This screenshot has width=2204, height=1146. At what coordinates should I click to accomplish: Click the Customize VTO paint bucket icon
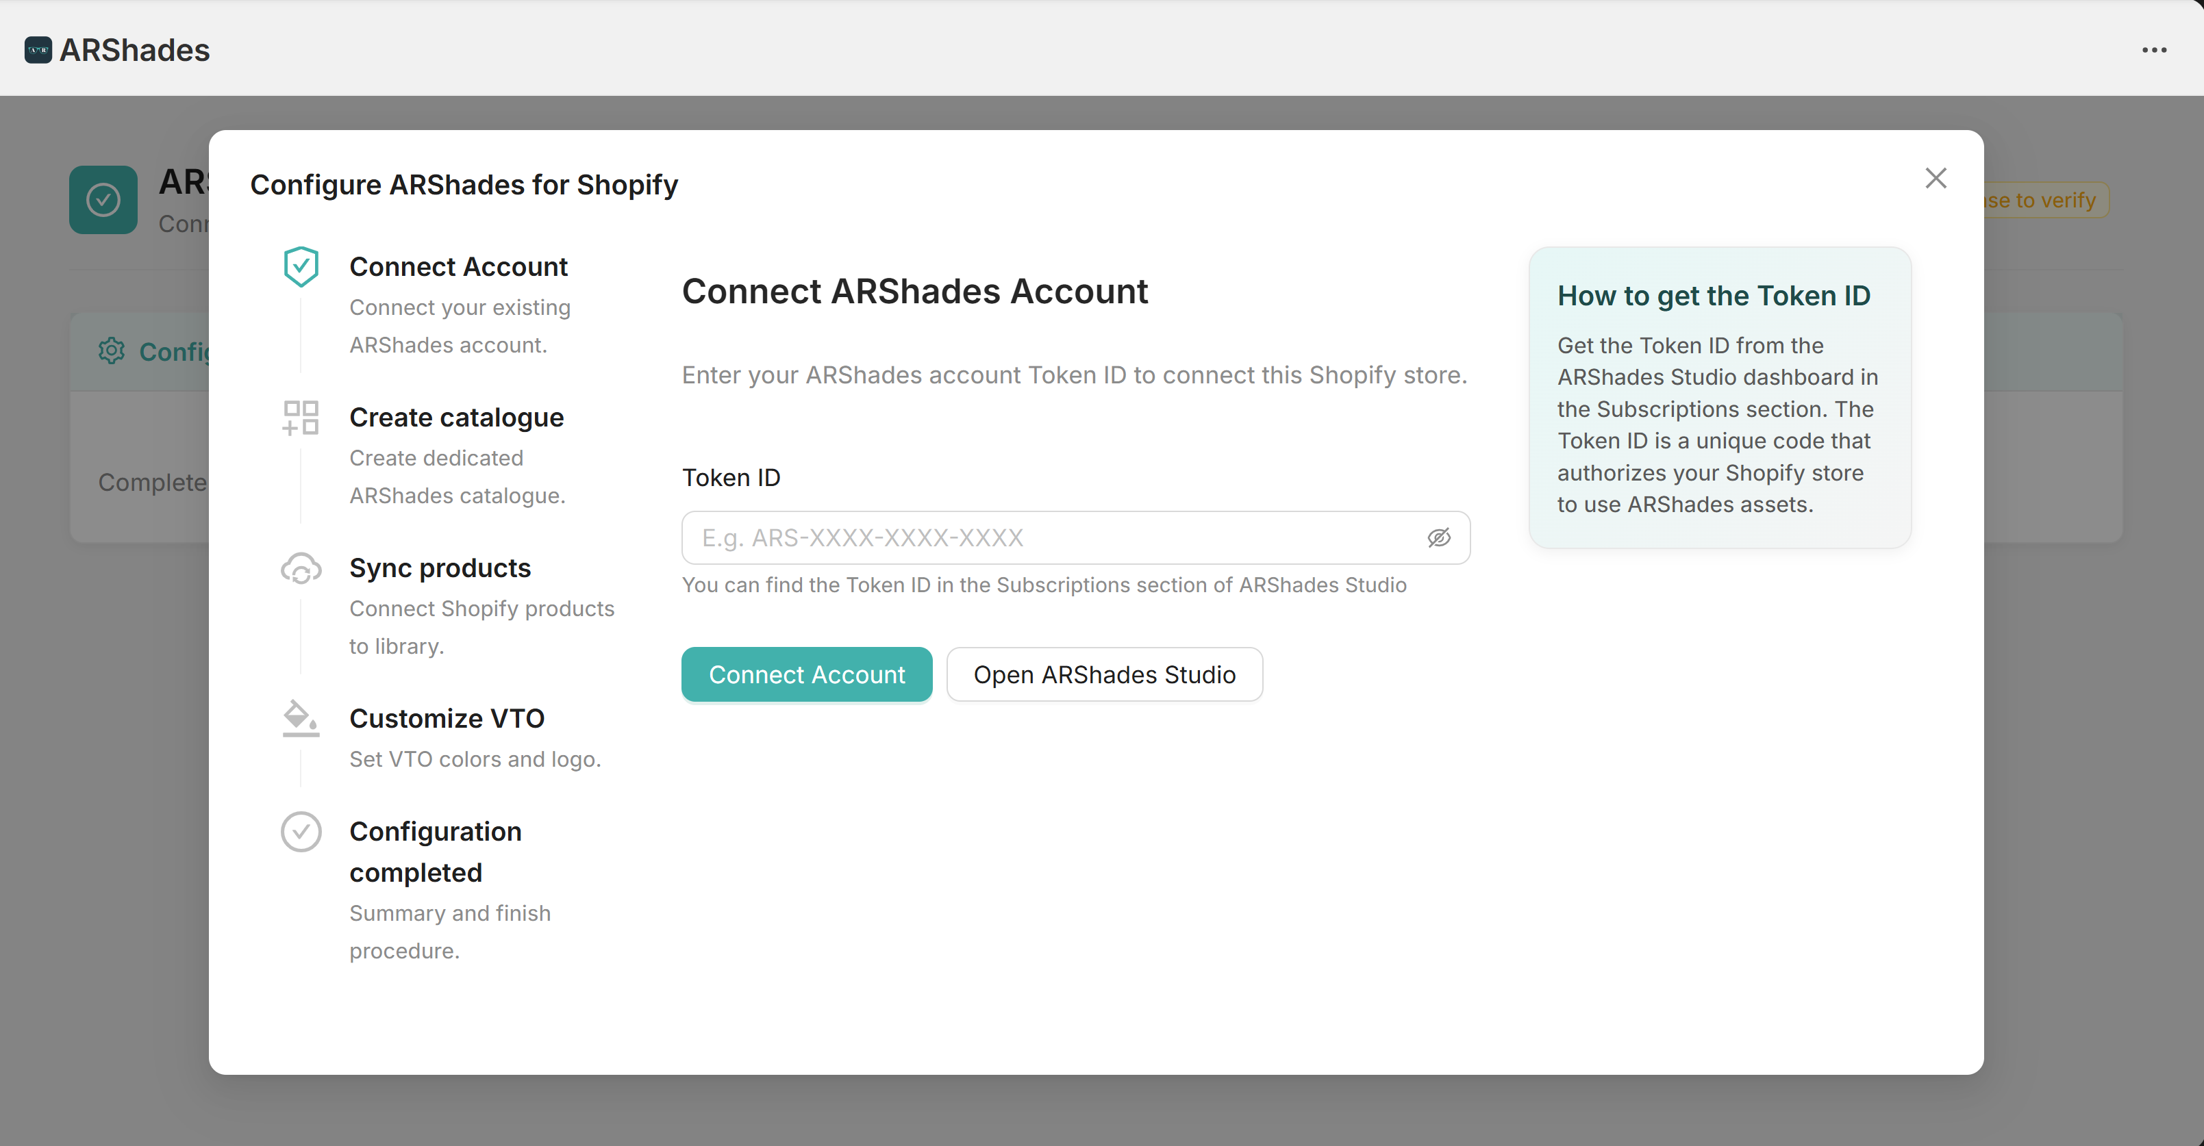300,718
